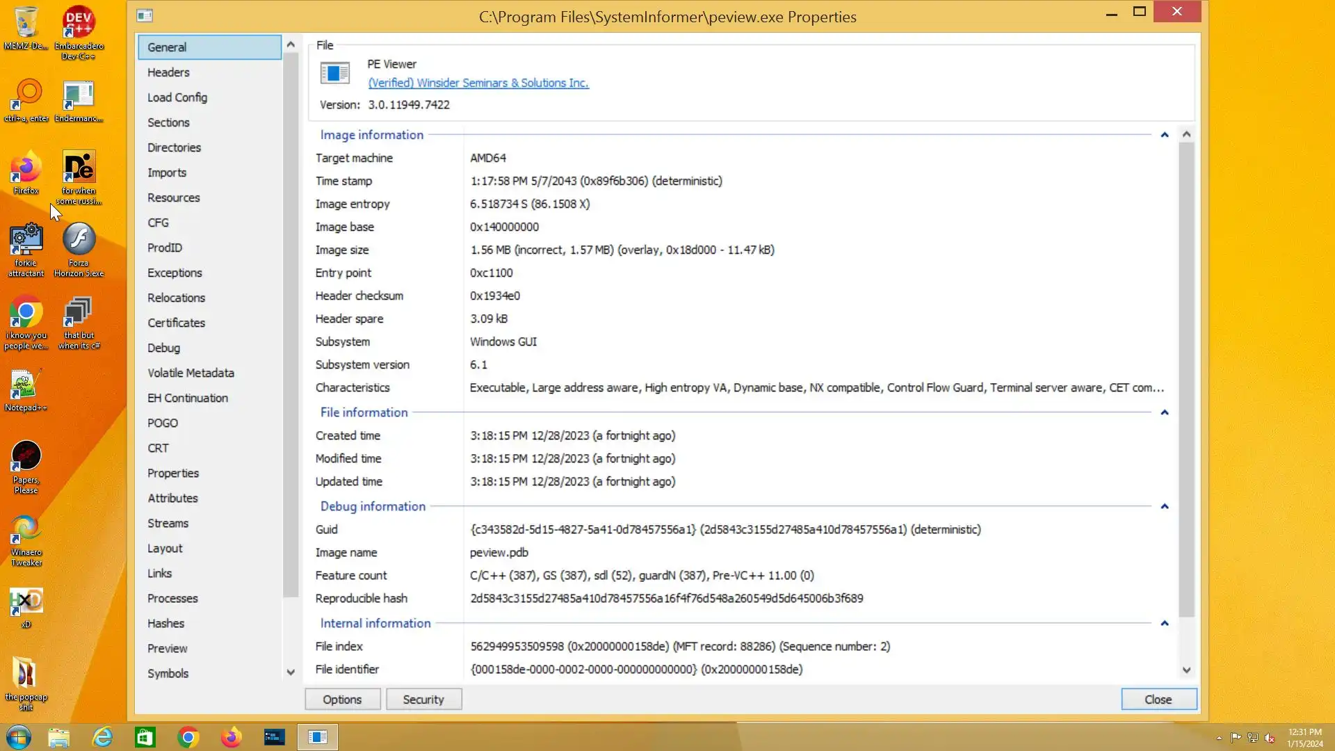
Task: Open the Hashes tab
Action: click(165, 623)
